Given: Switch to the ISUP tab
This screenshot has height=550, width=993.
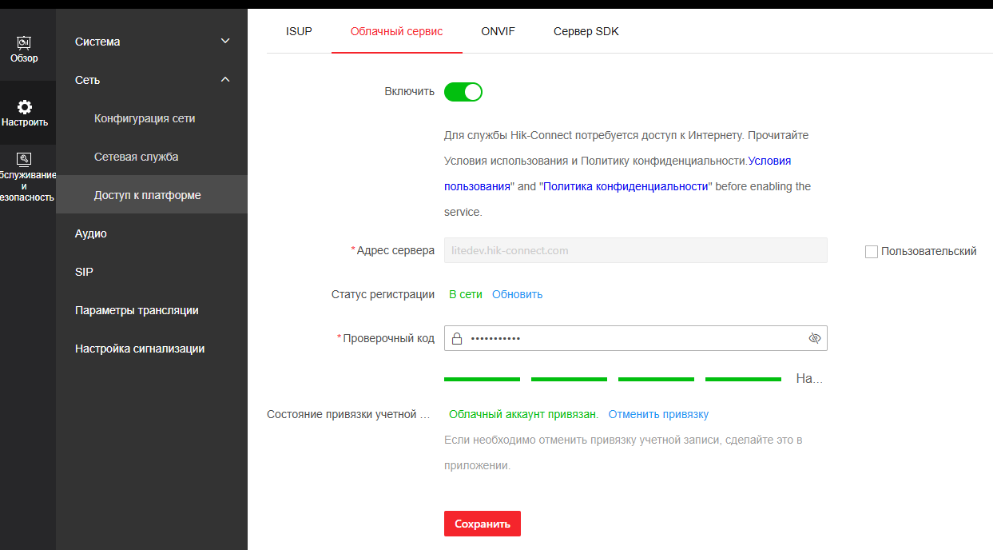Looking at the screenshot, I should click(x=299, y=32).
